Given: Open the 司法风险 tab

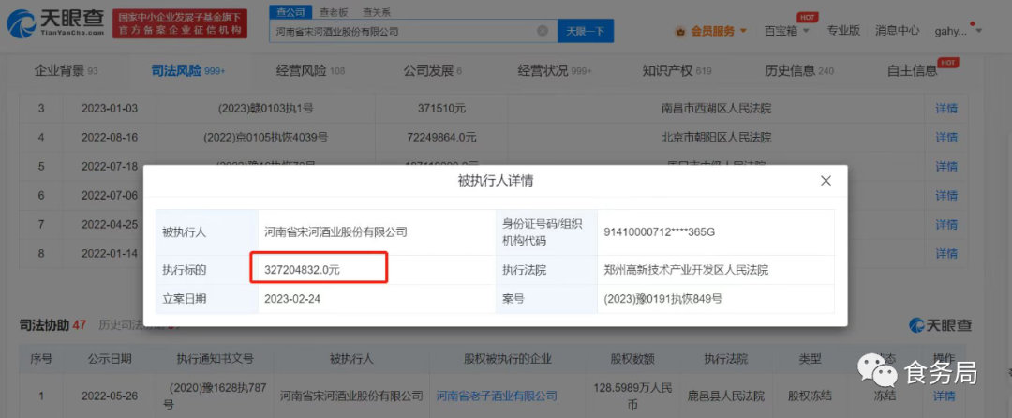Looking at the screenshot, I should click(188, 71).
